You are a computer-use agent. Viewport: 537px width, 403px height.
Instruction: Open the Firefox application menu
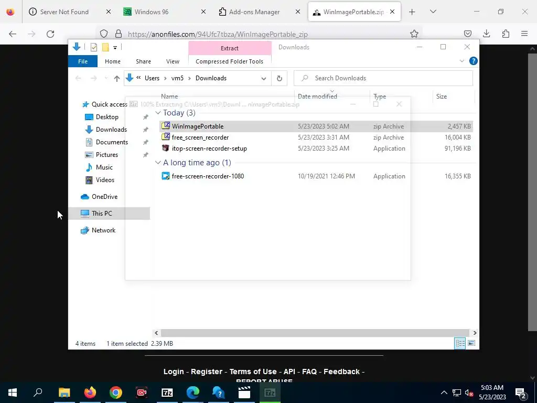[524, 34]
